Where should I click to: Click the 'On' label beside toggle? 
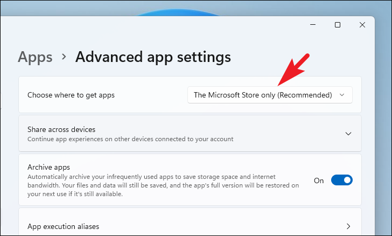coord(319,181)
